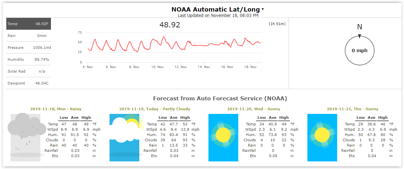Click the N direction label above compass
The height and width of the screenshot is (169, 404).
[359, 27]
